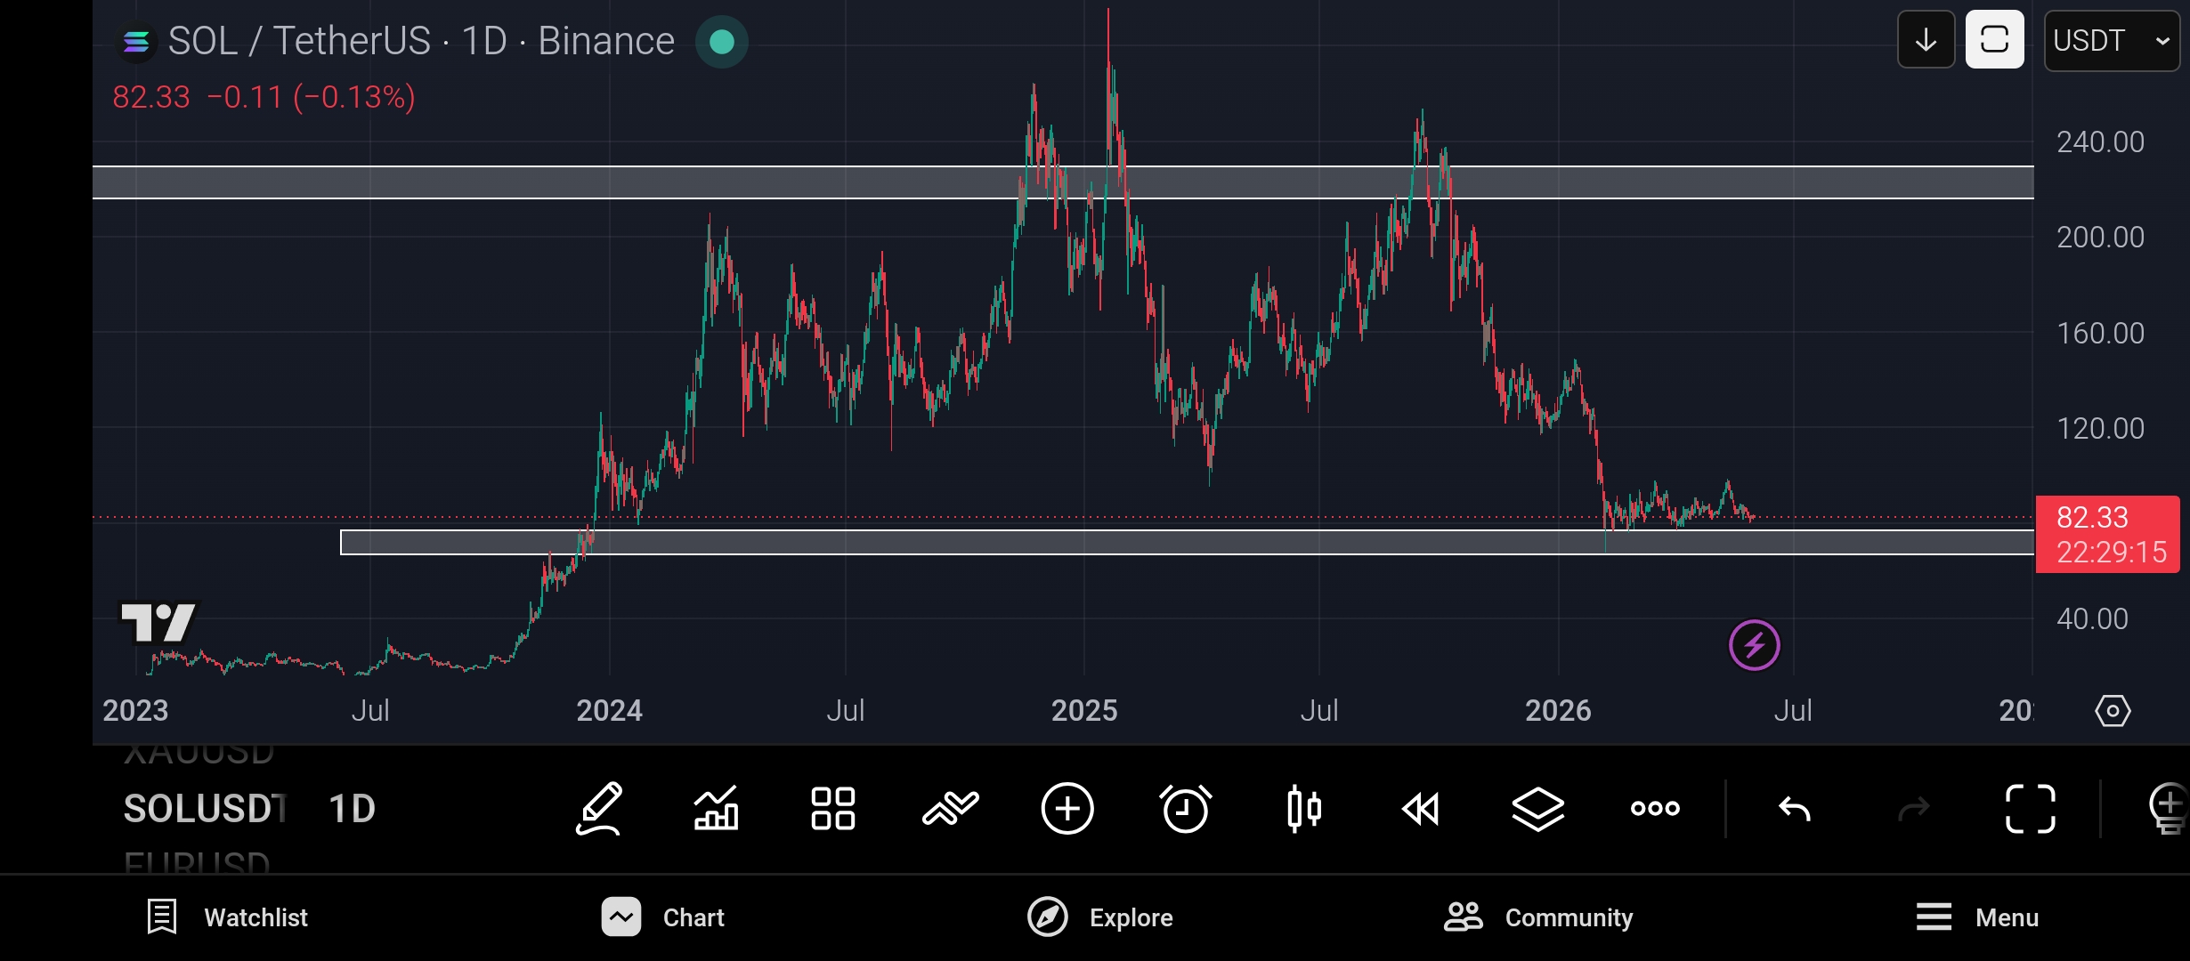Viewport: 2190px width, 961px height.
Task: Tap the Solana symbol logo
Action: pyautogui.click(x=136, y=42)
